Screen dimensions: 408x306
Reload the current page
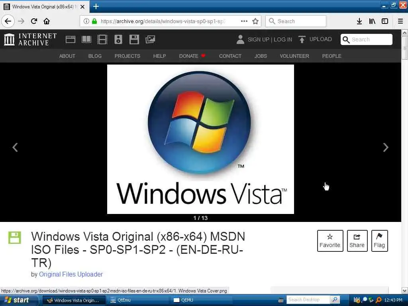[34, 21]
